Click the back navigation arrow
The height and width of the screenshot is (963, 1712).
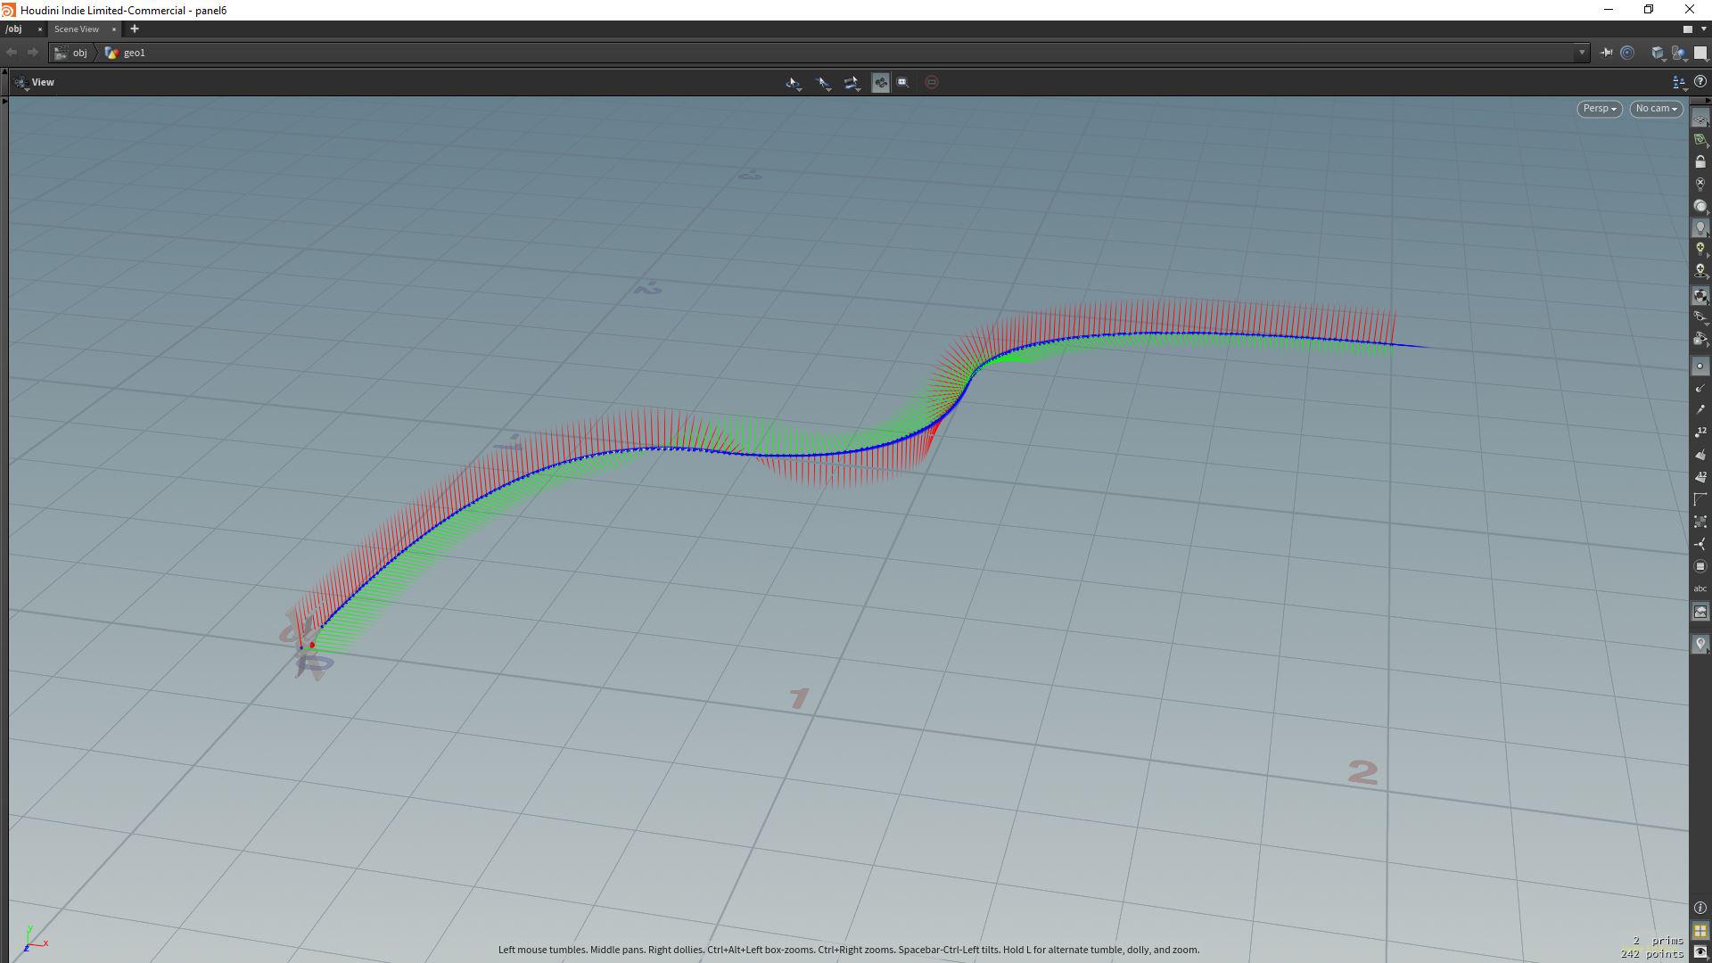[x=12, y=53]
